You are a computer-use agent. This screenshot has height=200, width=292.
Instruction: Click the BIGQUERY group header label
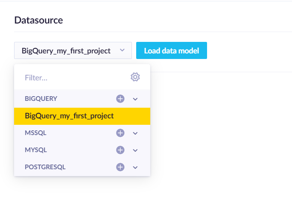click(41, 99)
